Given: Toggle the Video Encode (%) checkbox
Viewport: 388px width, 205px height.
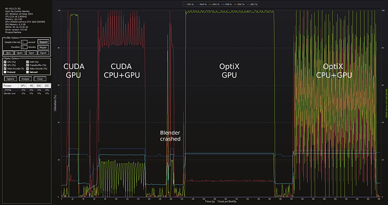Looking at the screenshot, I should (5, 69).
